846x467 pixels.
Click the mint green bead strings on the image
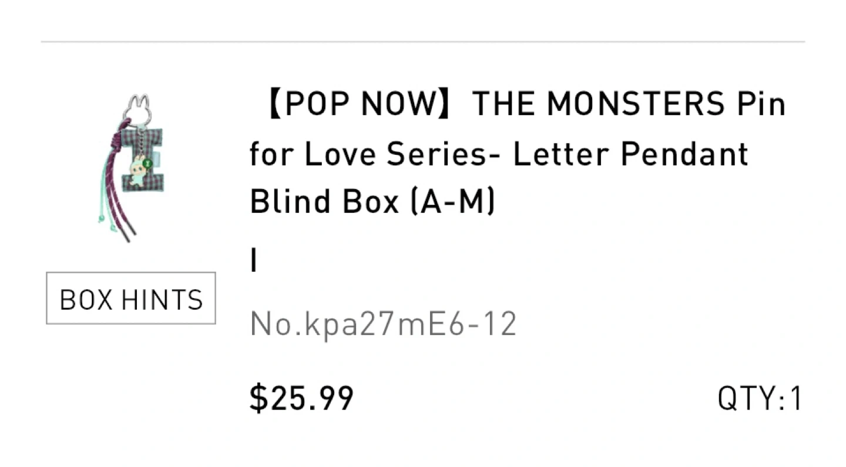(104, 205)
